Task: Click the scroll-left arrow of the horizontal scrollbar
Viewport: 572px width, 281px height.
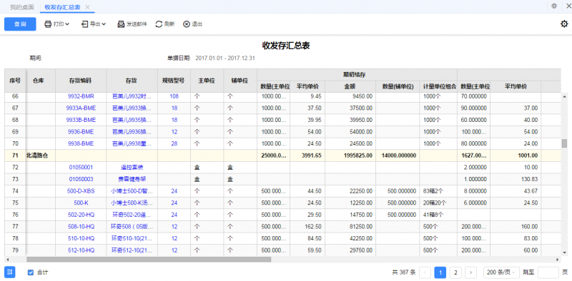Action: [x=8, y=260]
